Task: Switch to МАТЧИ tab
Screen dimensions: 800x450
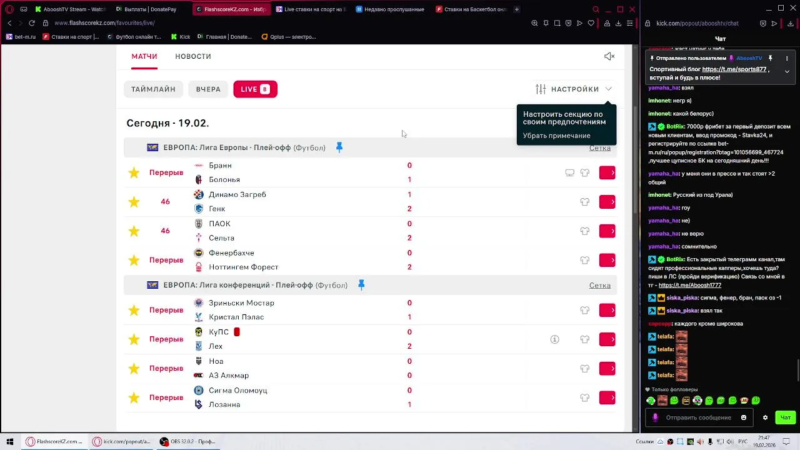Action: pyautogui.click(x=144, y=56)
